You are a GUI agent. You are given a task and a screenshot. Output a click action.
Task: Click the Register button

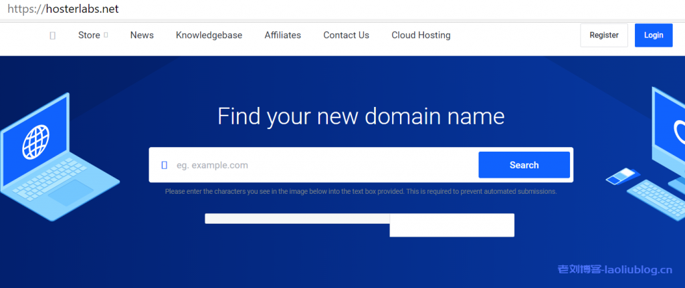604,35
